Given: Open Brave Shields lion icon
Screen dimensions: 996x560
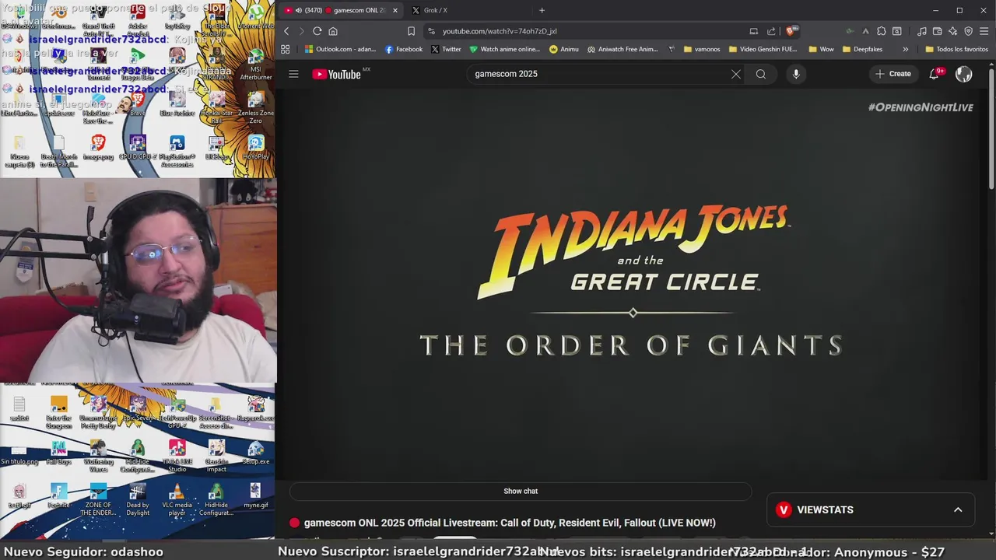Looking at the screenshot, I should point(791,31).
